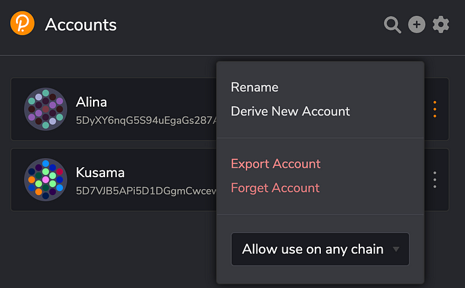
Task: Select Export Account option
Action: (x=276, y=163)
